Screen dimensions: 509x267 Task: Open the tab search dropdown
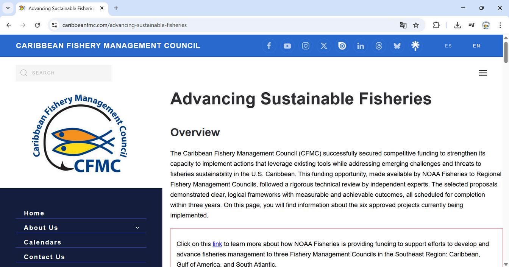tap(8, 8)
